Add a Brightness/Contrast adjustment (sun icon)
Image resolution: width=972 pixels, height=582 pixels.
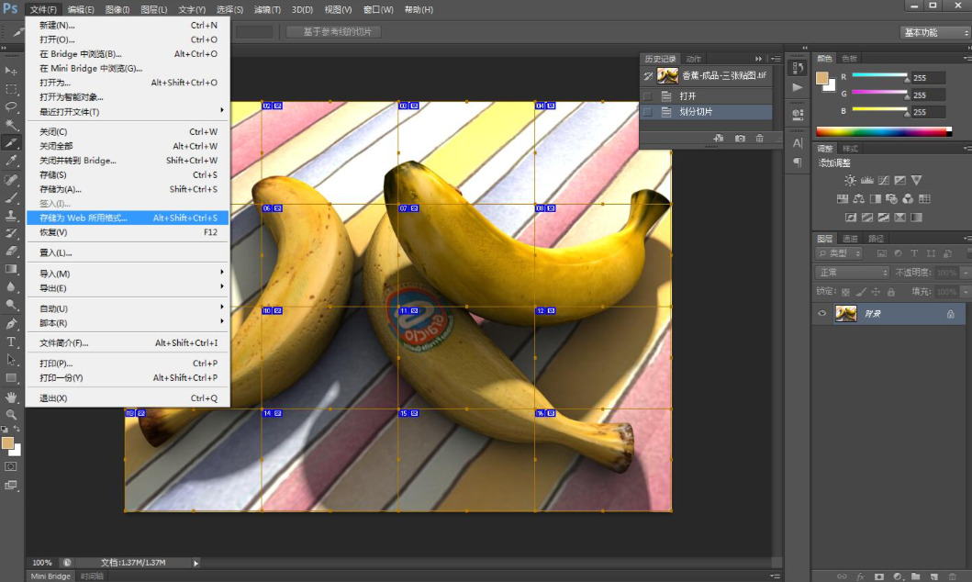tap(850, 181)
